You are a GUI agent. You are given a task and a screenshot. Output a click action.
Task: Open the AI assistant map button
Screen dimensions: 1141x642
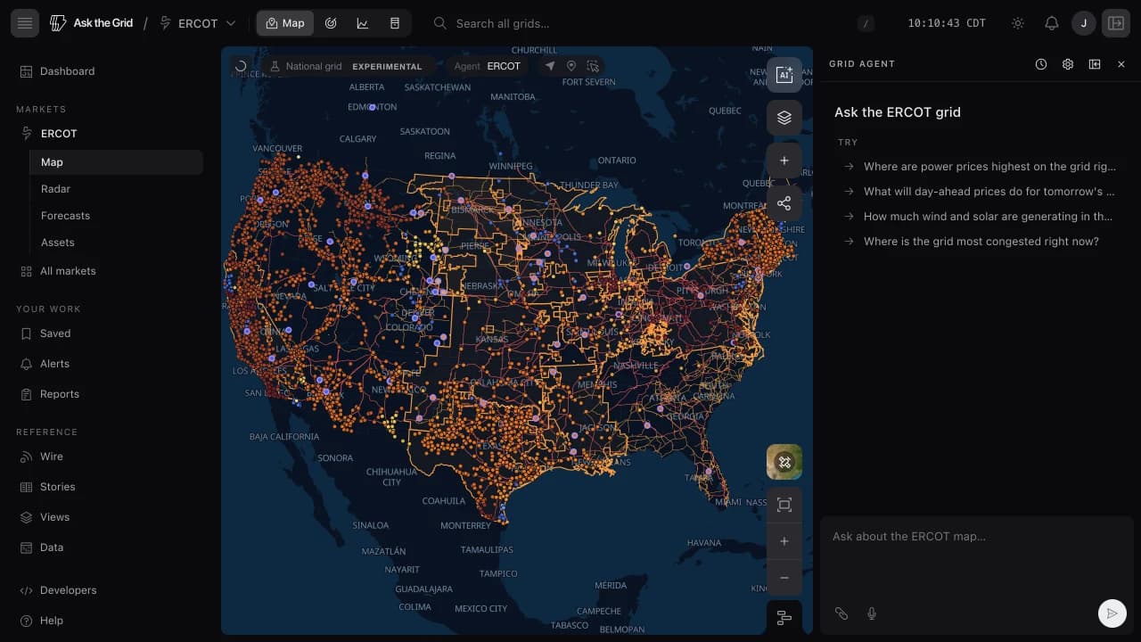[x=784, y=75]
